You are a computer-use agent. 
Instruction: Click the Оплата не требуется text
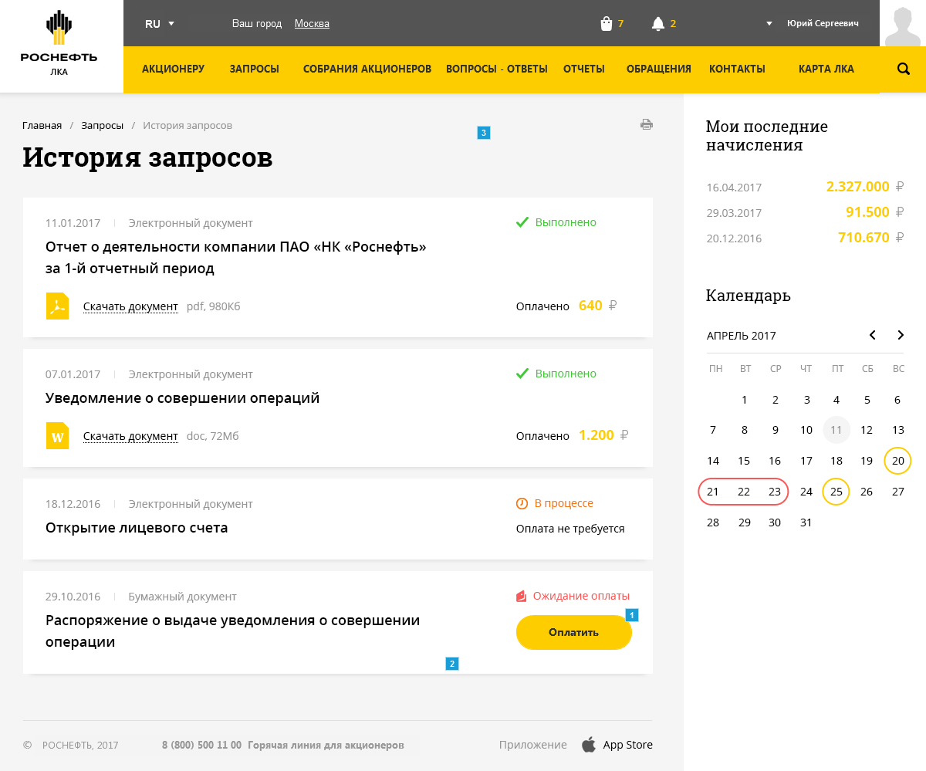point(570,529)
